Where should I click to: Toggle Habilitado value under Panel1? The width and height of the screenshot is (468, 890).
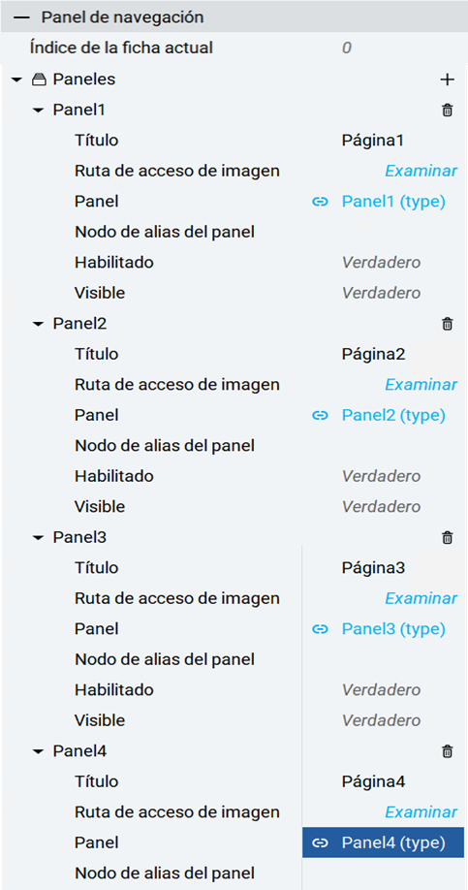tap(381, 262)
